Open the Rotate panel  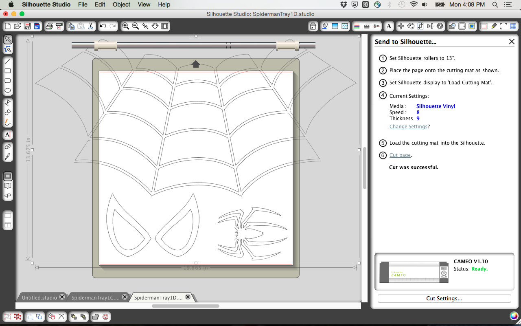411,26
